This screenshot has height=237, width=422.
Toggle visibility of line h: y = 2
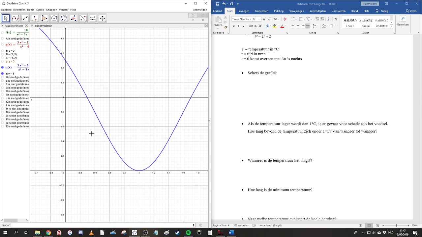pyautogui.click(x=3, y=51)
